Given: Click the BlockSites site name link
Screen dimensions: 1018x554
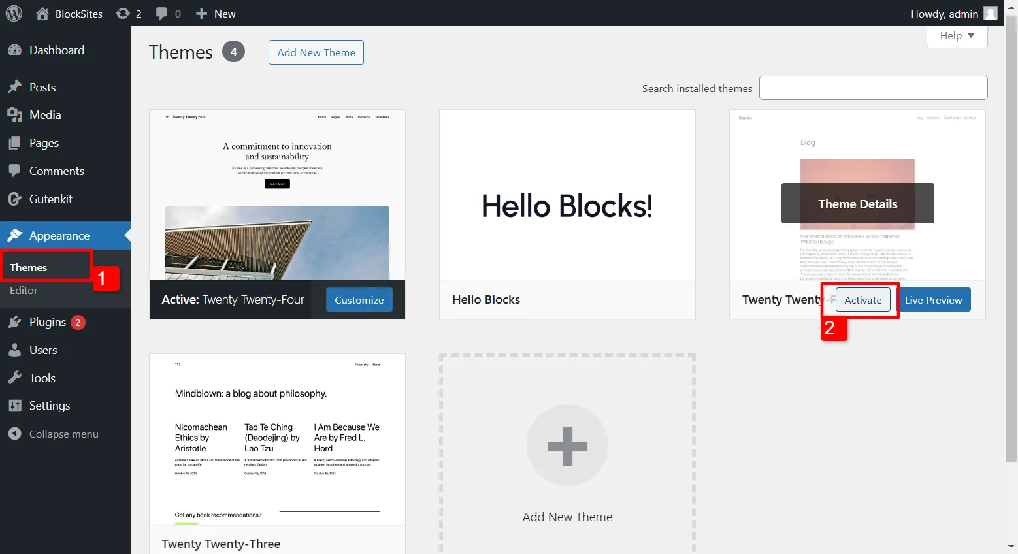Looking at the screenshot, I should click(79, 14).
